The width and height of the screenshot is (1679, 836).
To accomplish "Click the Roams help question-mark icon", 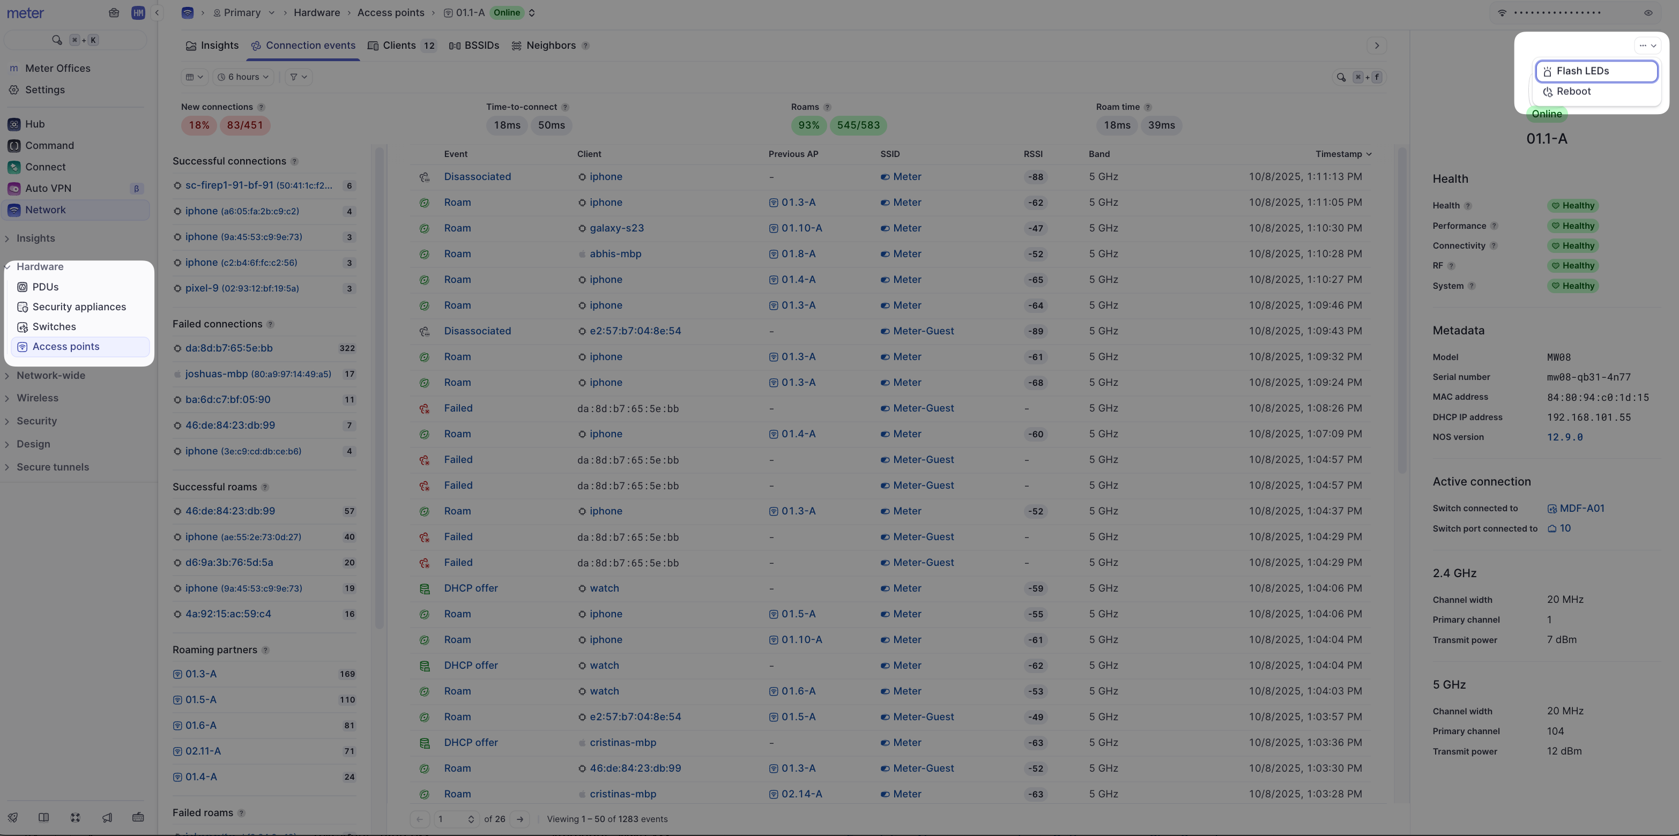I will [x=827, y=107].
